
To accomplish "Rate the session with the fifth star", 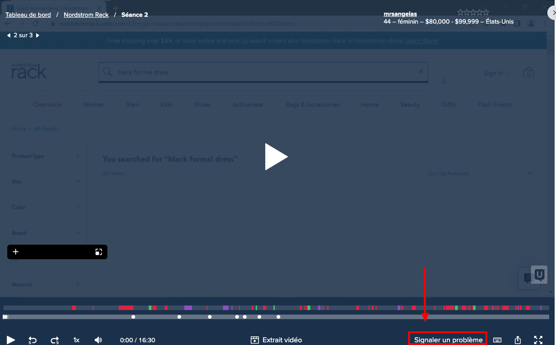I will 486,13.
